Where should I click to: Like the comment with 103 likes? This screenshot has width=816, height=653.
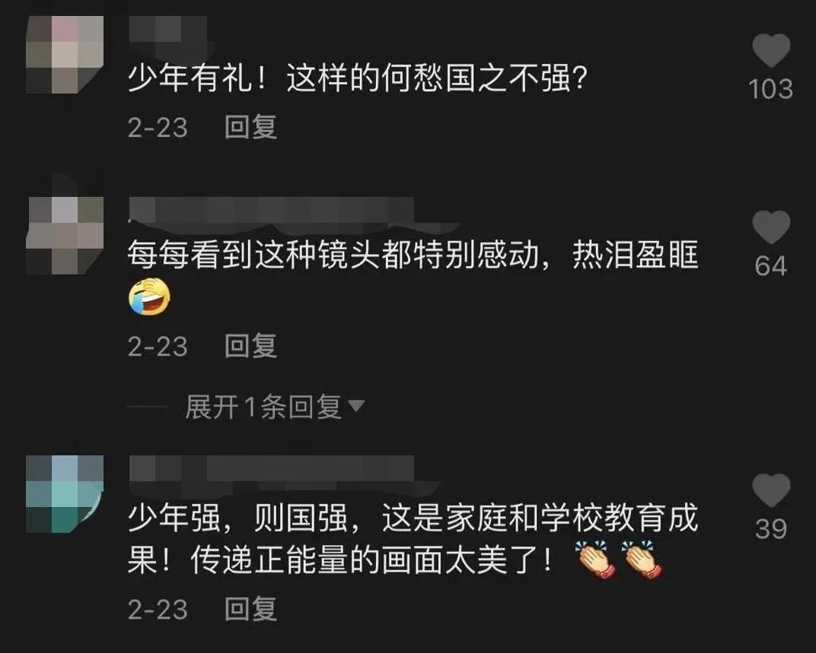click(771, 50)
